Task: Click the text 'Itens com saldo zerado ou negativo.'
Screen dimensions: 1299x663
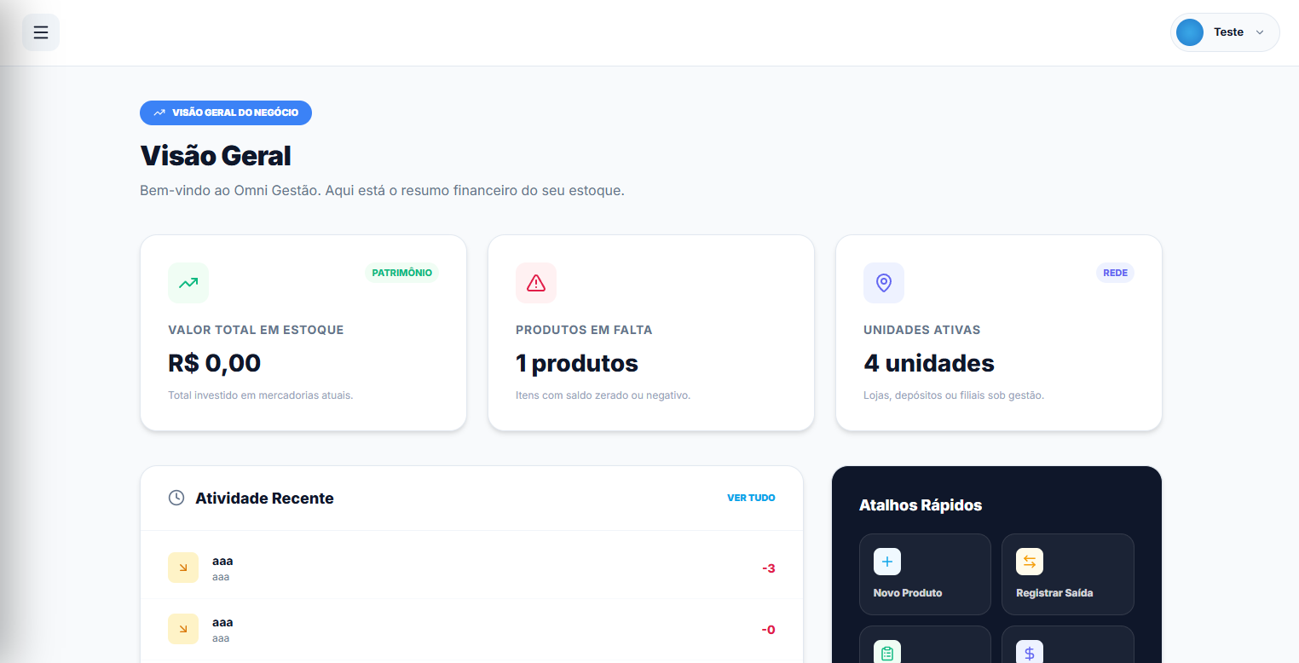Action: (x=603, y=395)
